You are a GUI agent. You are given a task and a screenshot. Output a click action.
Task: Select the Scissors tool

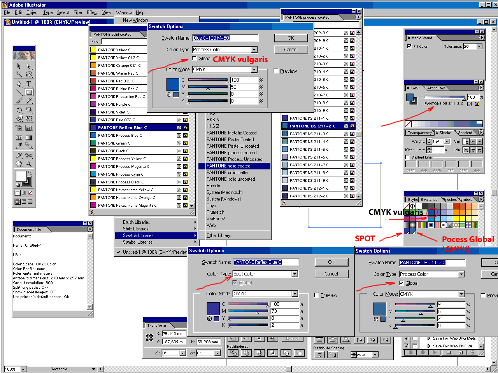point(29,155)
